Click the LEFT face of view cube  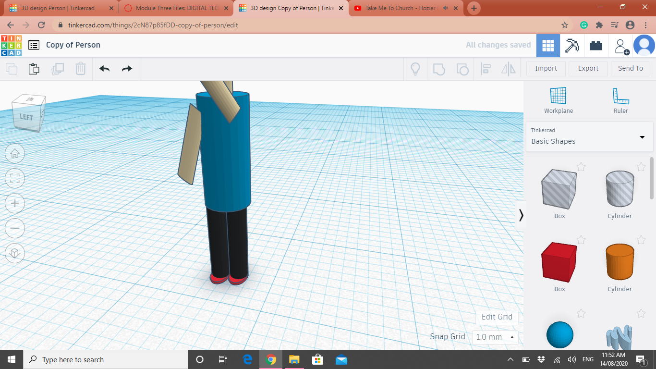click(x=26, y=117)
